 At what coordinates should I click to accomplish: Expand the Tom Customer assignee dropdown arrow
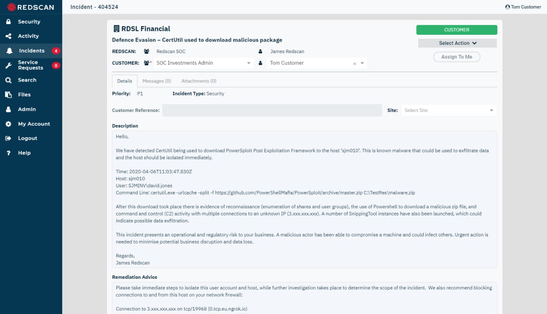click(362, 63)
